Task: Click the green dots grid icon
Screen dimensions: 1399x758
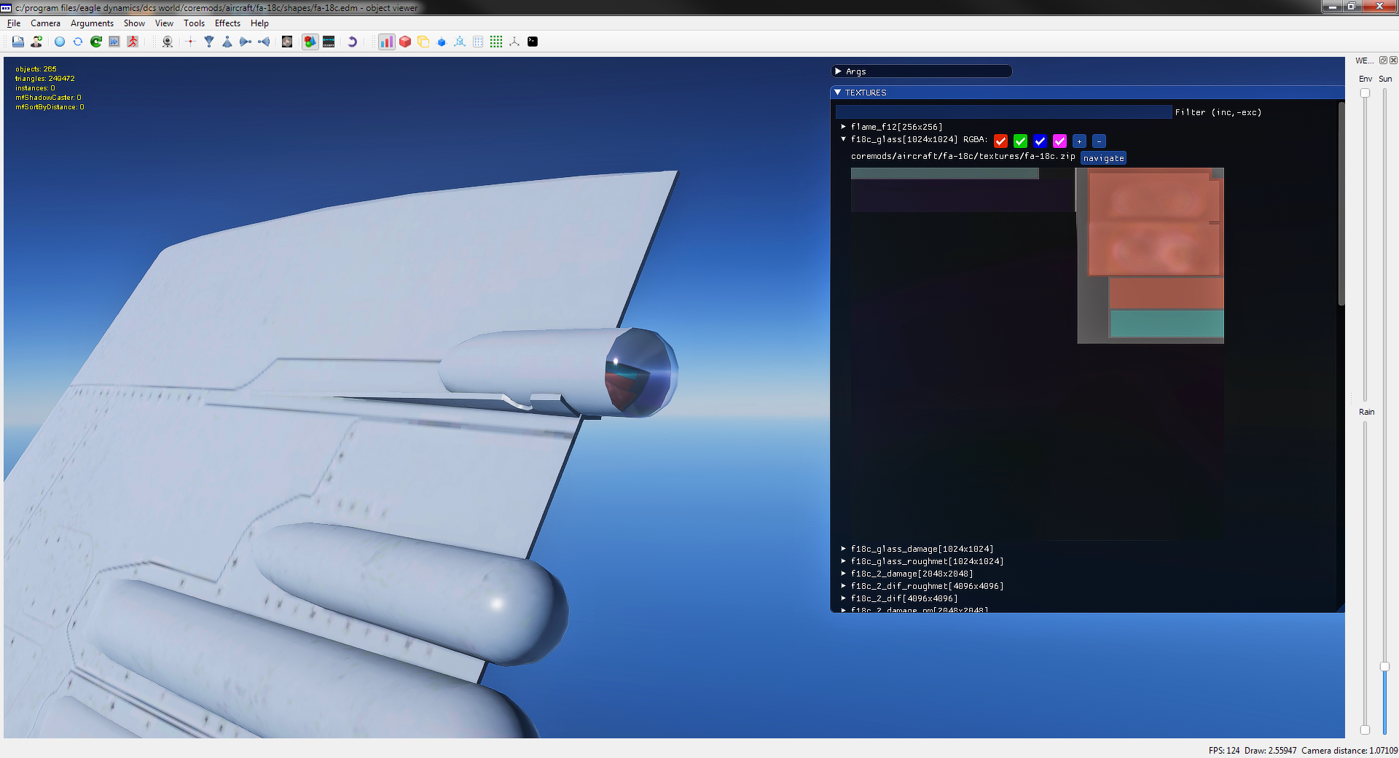Action: click(496, 42)
